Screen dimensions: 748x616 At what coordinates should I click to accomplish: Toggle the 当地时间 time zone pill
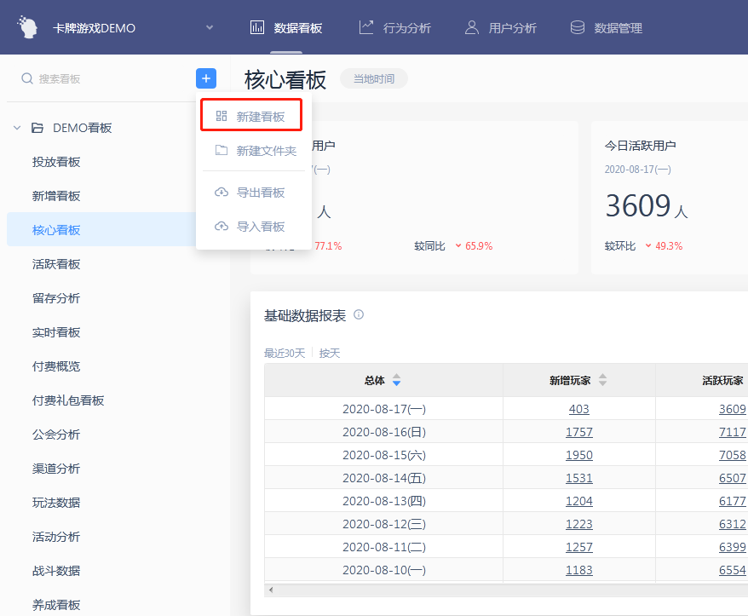click(x=373, y=79)
